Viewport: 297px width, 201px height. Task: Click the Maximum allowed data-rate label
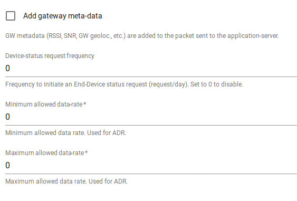click(45, 153)
